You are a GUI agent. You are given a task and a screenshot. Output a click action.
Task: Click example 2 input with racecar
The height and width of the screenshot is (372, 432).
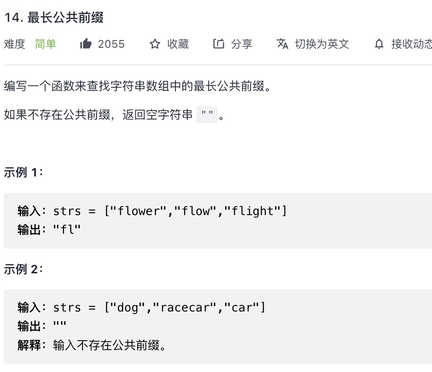141,307
